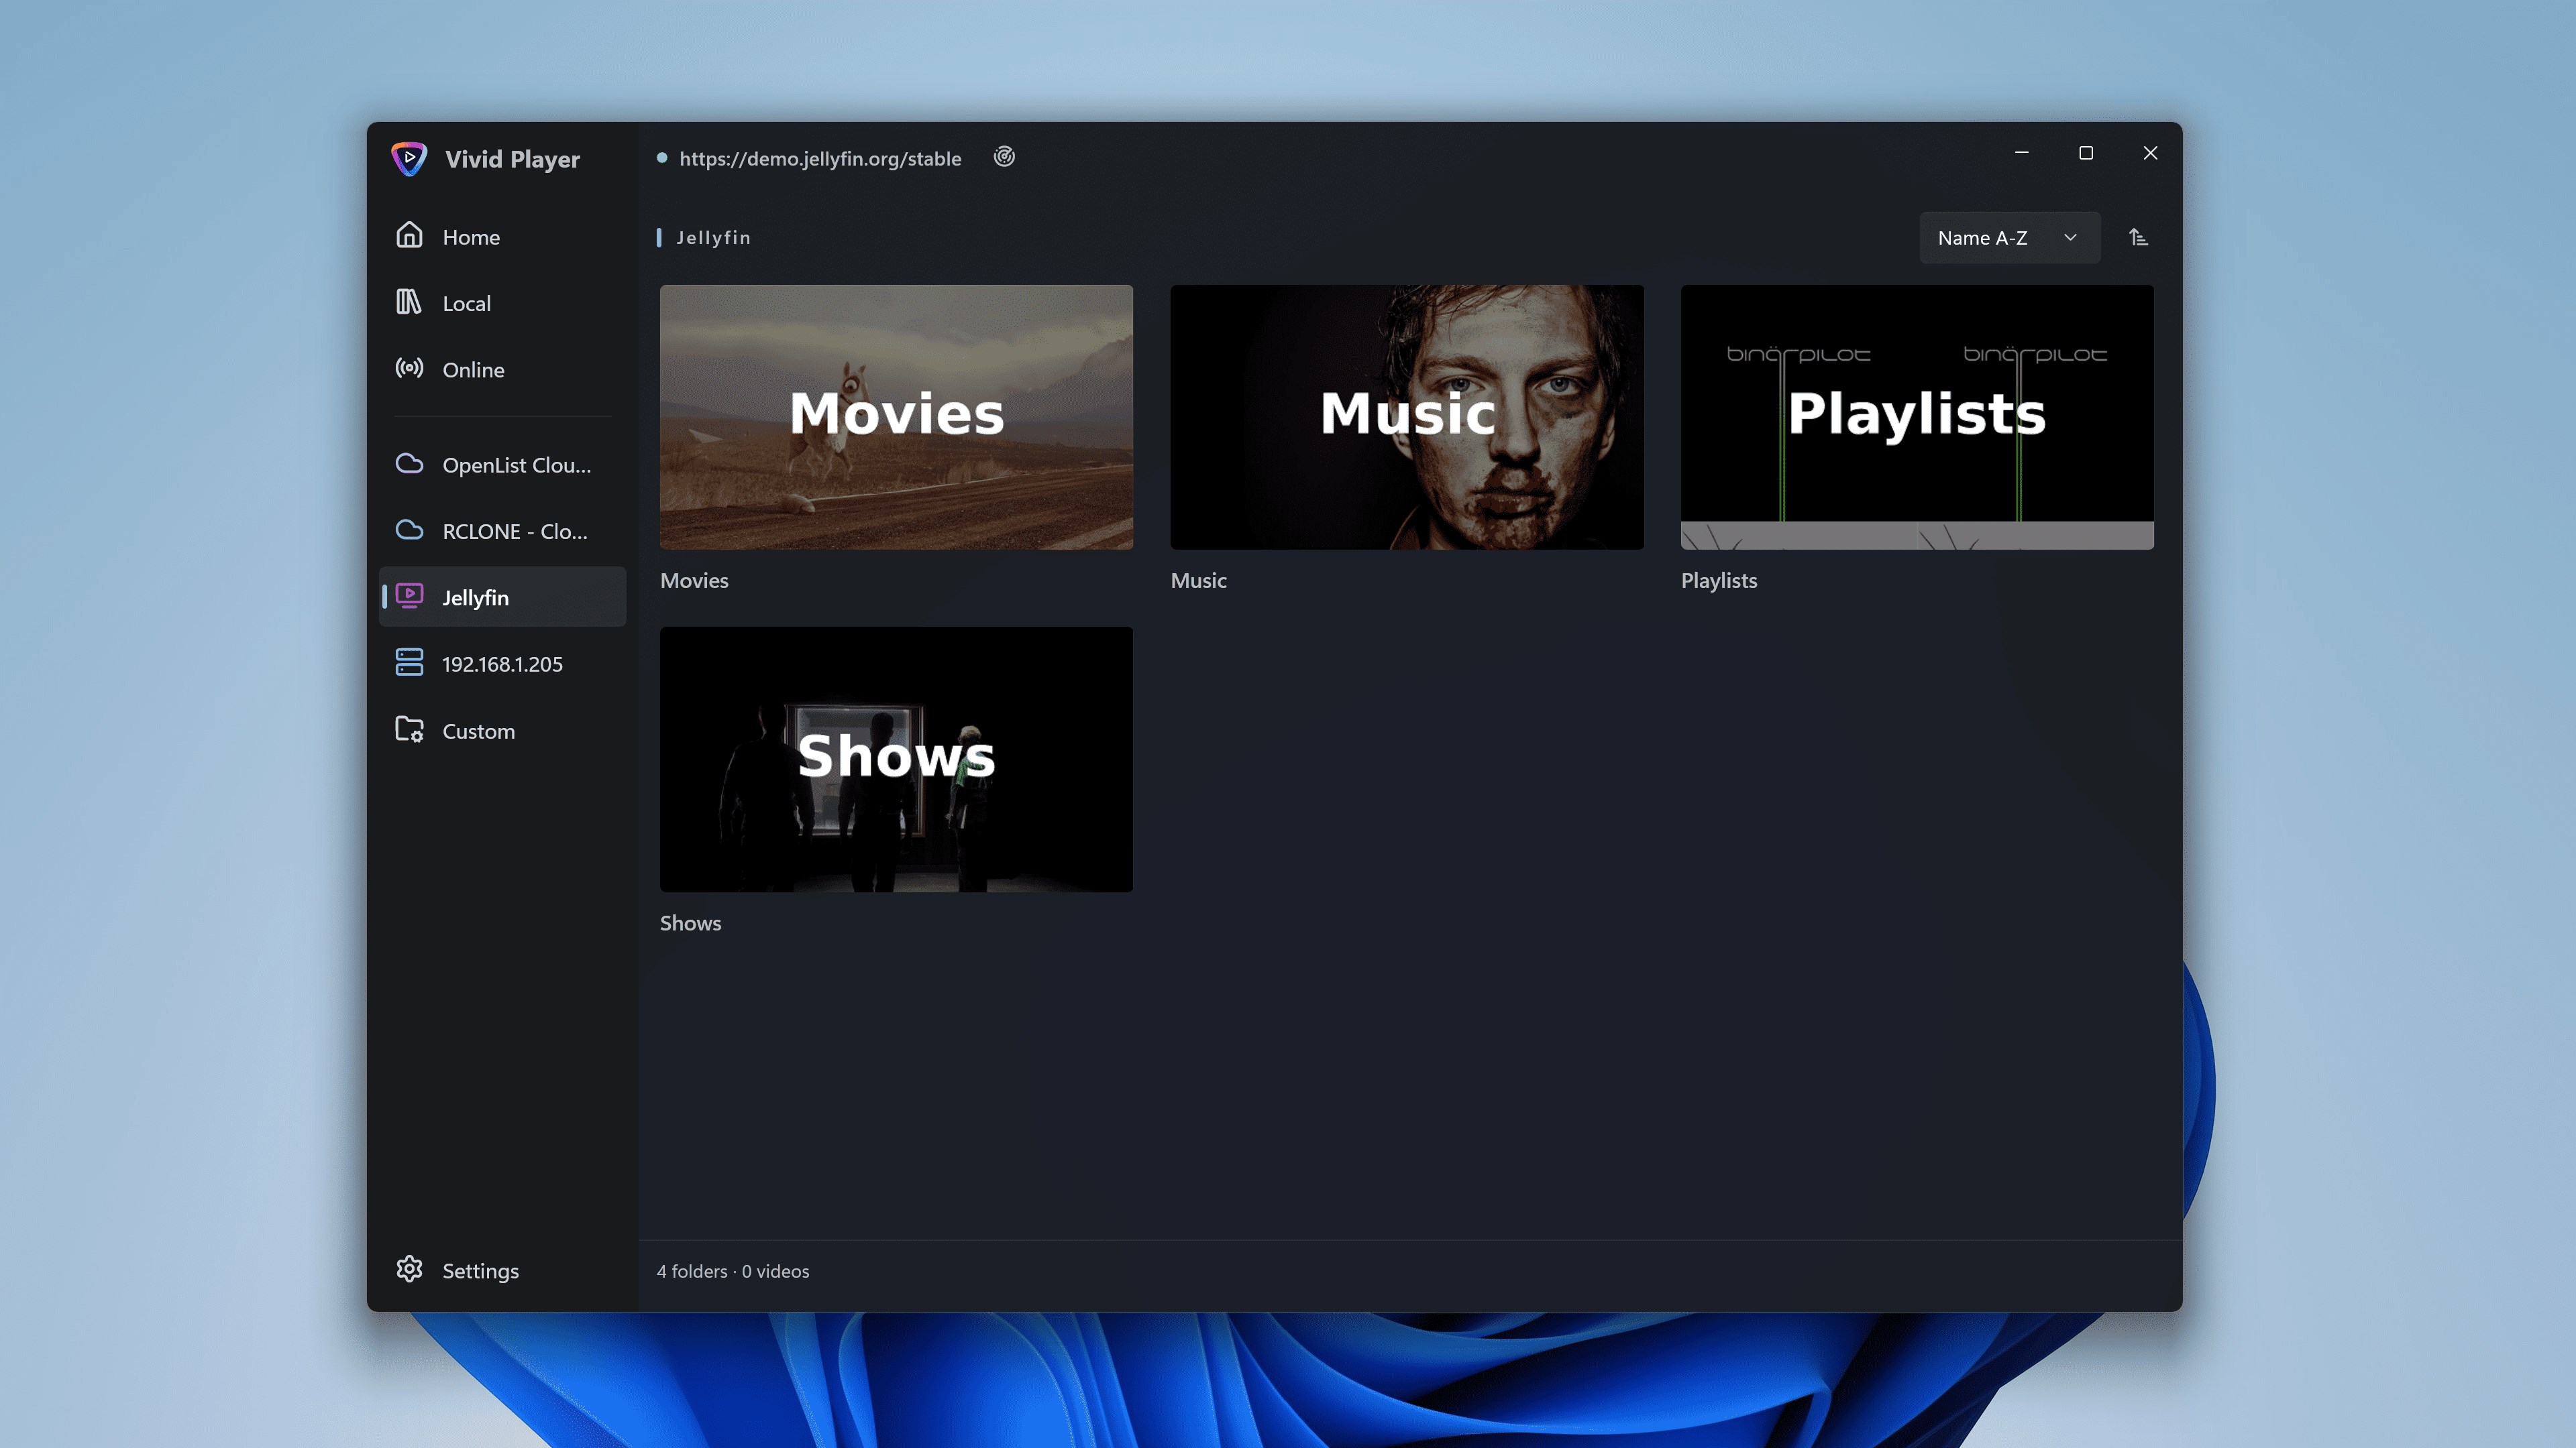The width and height of the screenshot is (2576, 1448).
Task: Click the Settings gear icon
Action: coord(409,1269)
